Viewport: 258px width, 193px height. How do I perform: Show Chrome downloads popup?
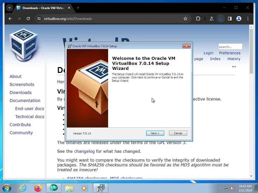point(221,19)
